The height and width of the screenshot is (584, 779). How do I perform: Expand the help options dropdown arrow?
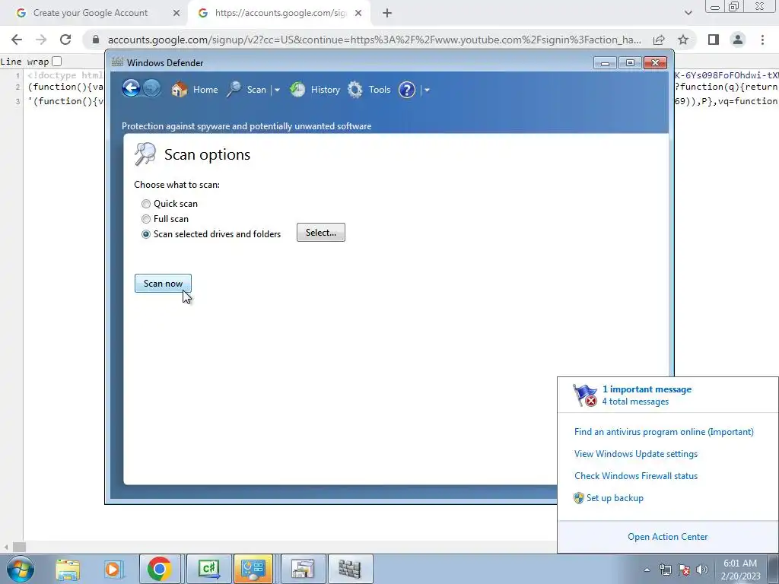click(427, 90)
